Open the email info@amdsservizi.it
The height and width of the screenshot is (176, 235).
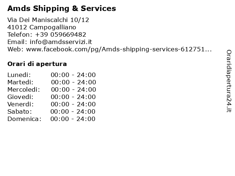[61, 42]
